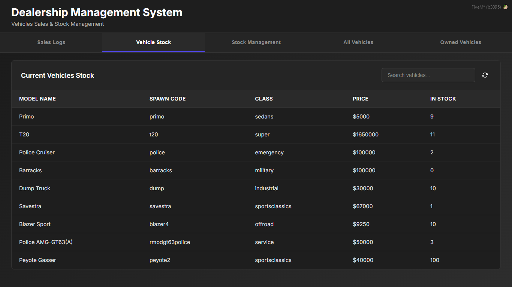Viewport: 512px width, 287px height.
Task: Select the Blazer Sport model name
Action: [x=35, y=224]
